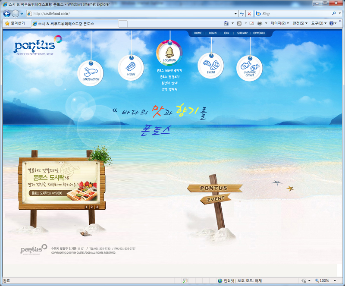345x286 pixels.
Task: Expand the address bar URL dropdown
Action: [x=235, y=14]
